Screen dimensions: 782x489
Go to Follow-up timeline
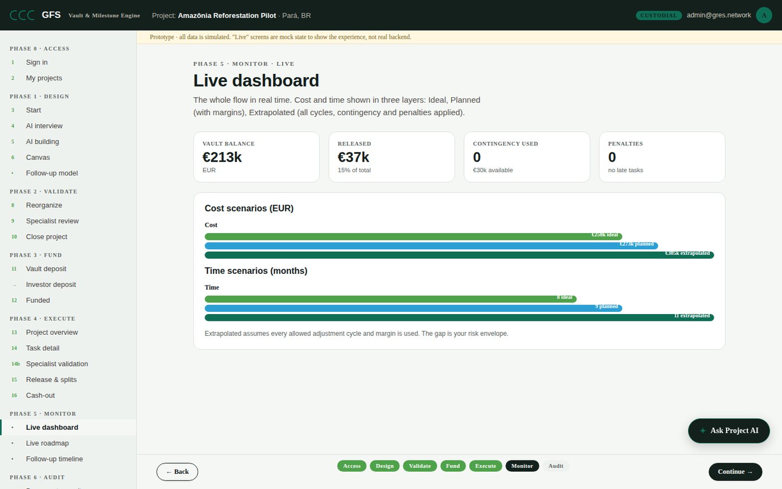click(68, 459)
